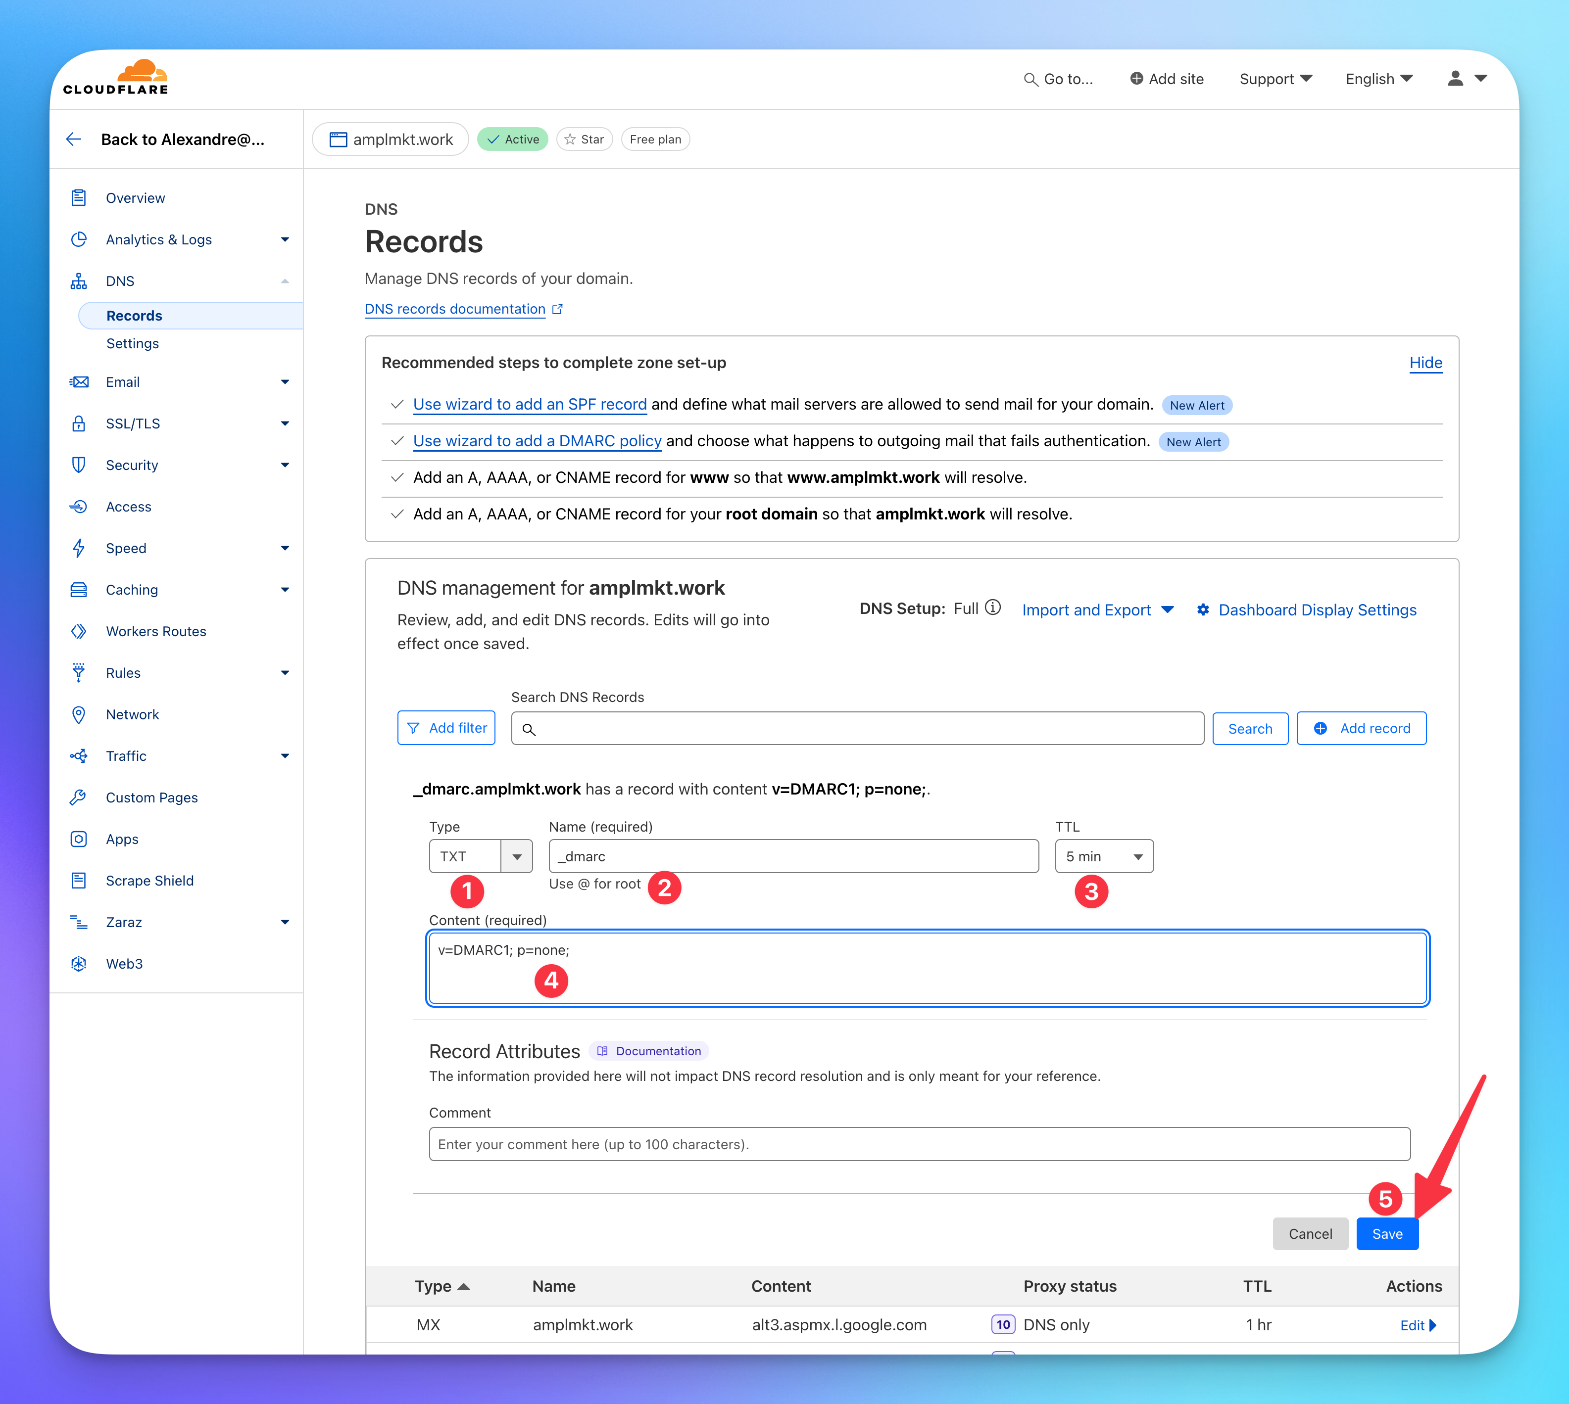The image size is (1569, 1404).
Task: Open the Web3 sidebar icon
Action: coord(79,964)
